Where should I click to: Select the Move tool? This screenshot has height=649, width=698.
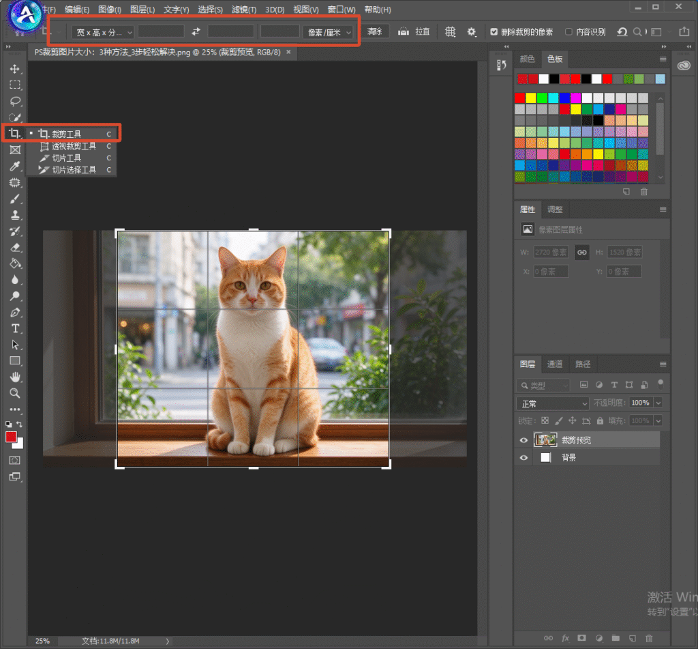pyautogui.click(x=15, y=69)
